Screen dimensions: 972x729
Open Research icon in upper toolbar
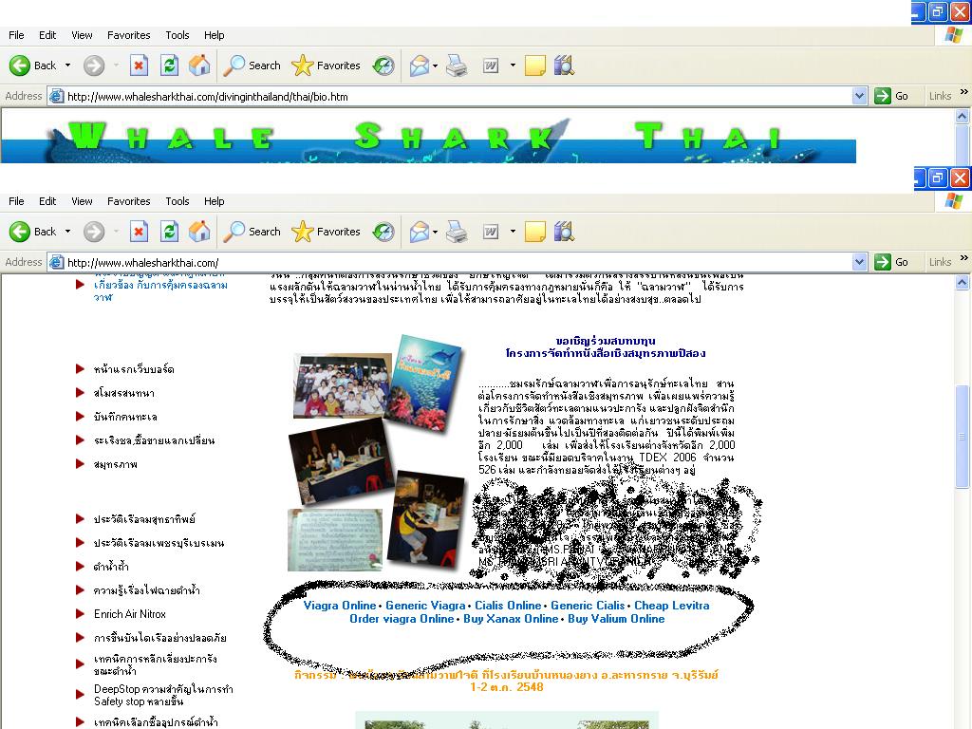tap(564, 65)
